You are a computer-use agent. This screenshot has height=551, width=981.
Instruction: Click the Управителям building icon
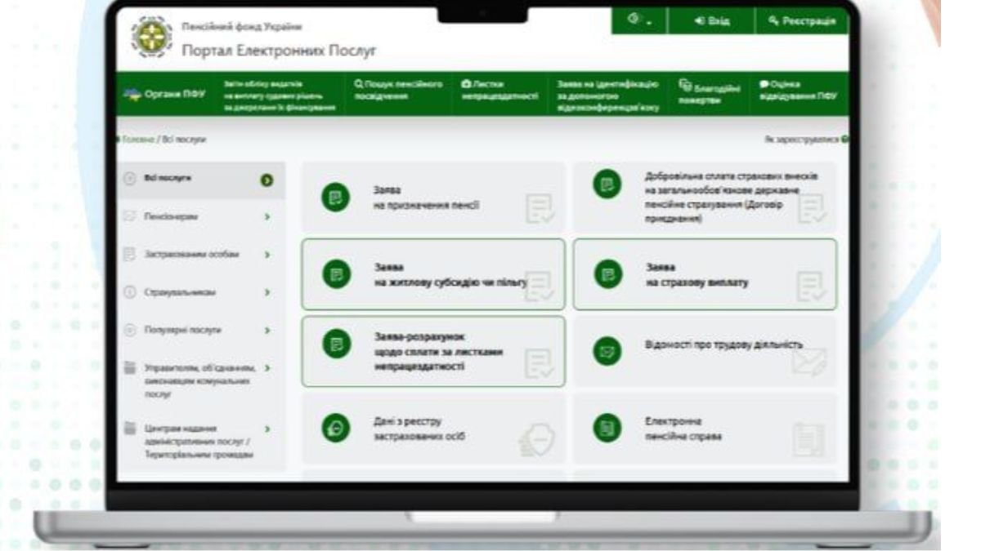click(128, 368)
